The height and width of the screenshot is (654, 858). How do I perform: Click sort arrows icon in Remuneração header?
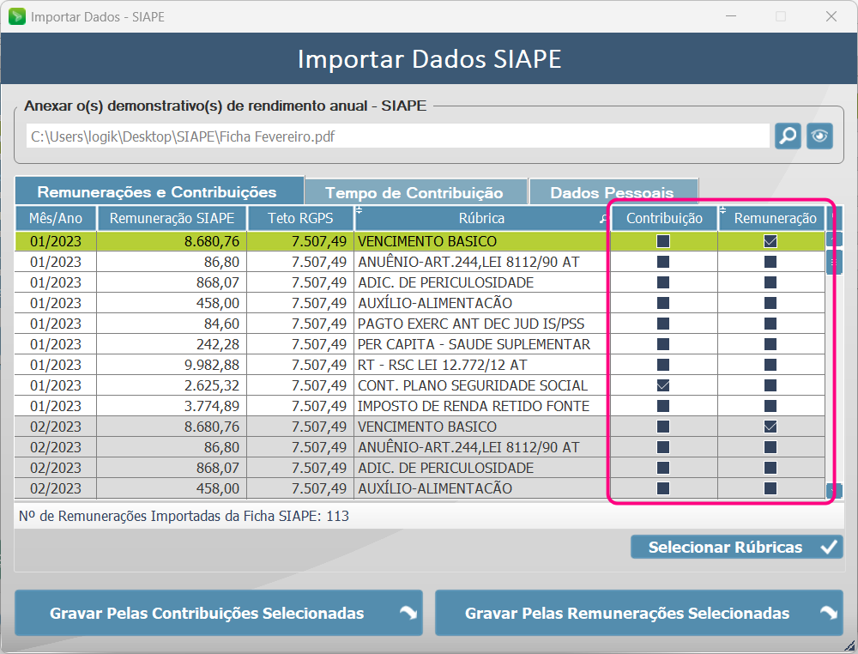pos(722,209)
